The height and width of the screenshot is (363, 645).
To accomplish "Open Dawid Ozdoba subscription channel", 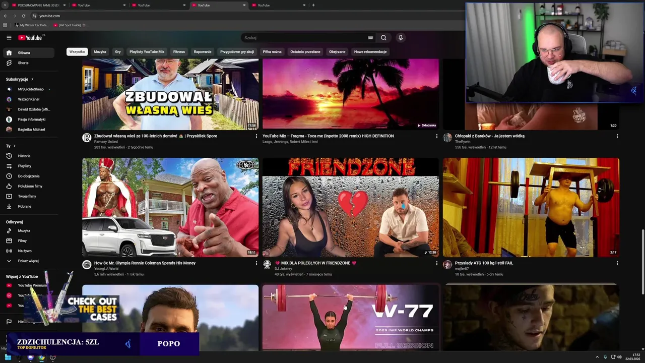I will pos(30,109).
